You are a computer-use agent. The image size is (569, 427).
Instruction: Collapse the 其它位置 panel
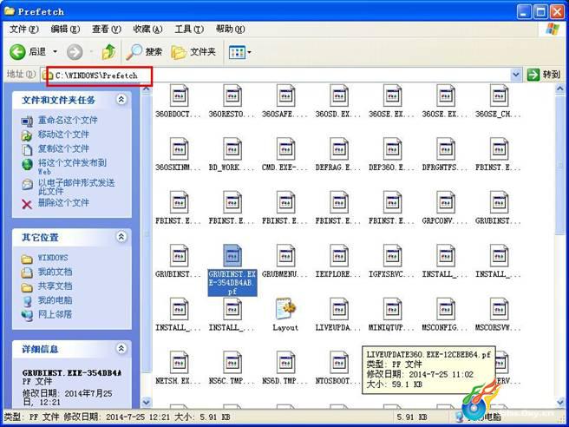121,237
